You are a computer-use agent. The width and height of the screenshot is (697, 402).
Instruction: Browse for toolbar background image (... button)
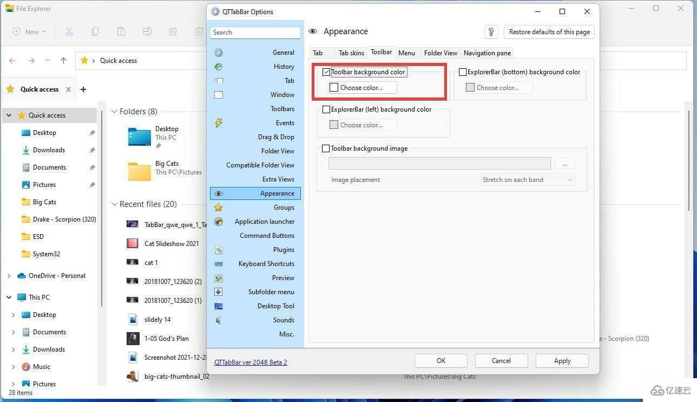(565, 163)
